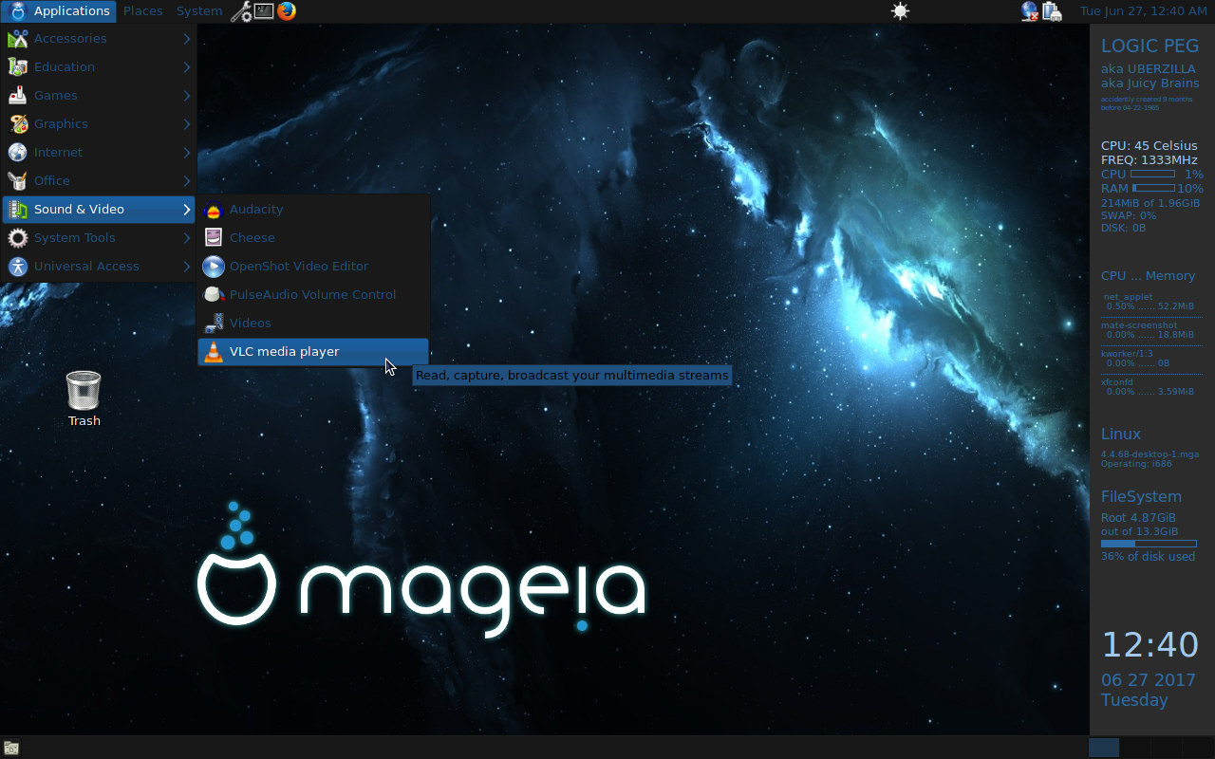Viewport: 1215px width, 759px height.
Task: Click the large 12:40 clock in the sidebar
Action: [x=1150, y=645]
